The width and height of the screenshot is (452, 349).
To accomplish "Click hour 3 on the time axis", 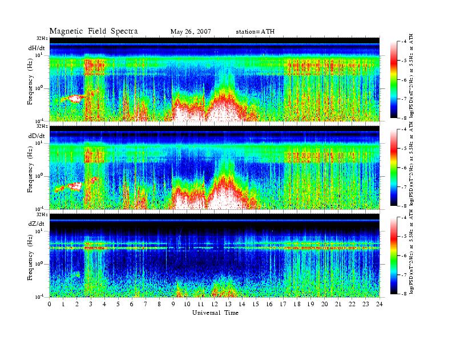I will (91, 305).
